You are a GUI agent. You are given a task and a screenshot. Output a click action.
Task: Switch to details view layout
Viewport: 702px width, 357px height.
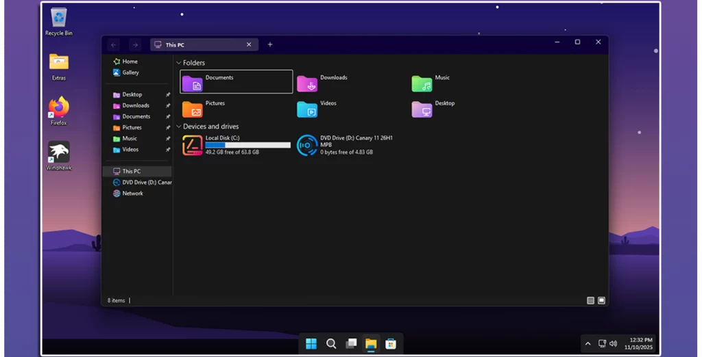click(x=590, y=300)
